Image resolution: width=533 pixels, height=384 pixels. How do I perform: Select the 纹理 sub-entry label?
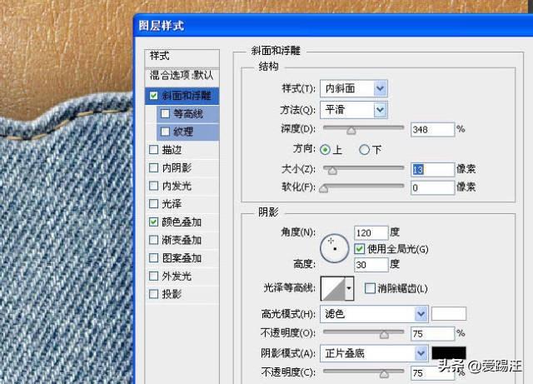183,132
